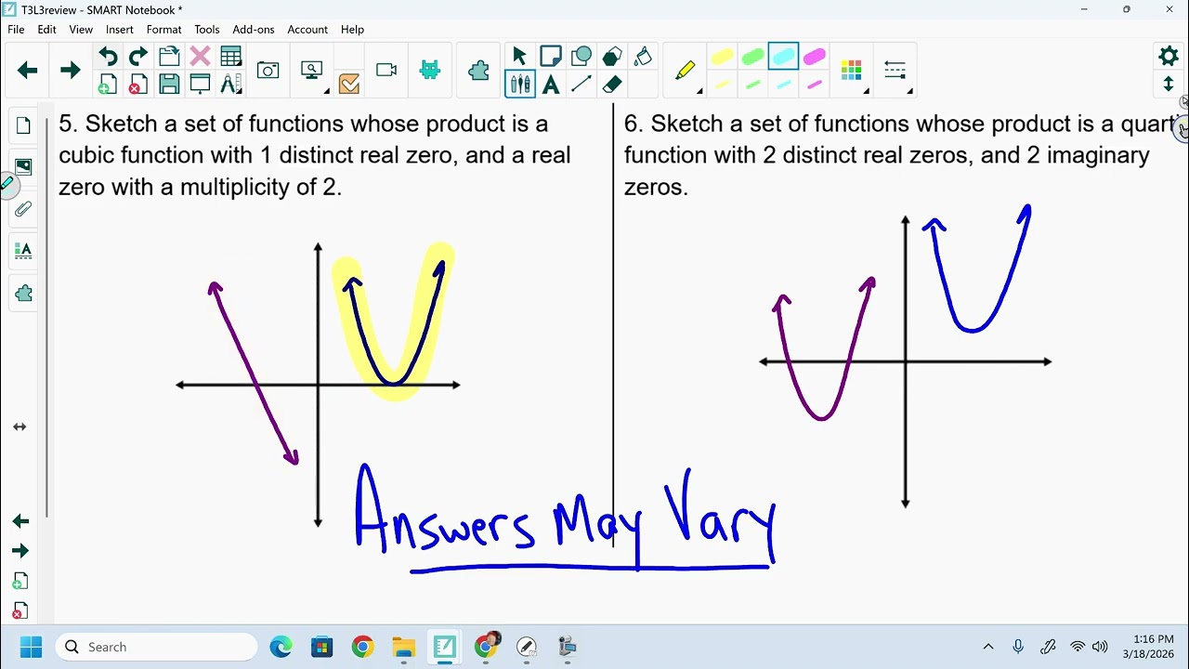Click the Windows taskbar Search box

pos(156,647)
